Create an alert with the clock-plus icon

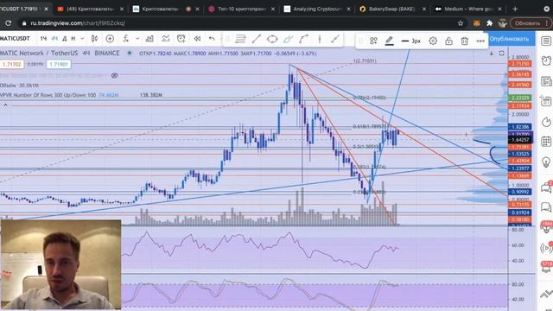181,38
